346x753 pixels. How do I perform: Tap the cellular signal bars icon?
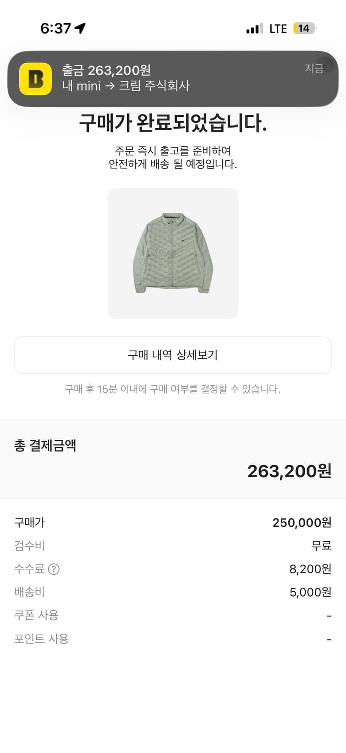tap(254, 29)
